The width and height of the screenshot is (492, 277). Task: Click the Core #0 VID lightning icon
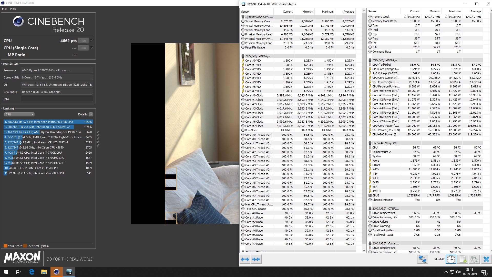pos(243,61)
